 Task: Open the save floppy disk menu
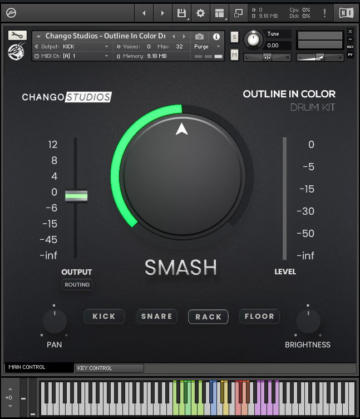(182, 13)
